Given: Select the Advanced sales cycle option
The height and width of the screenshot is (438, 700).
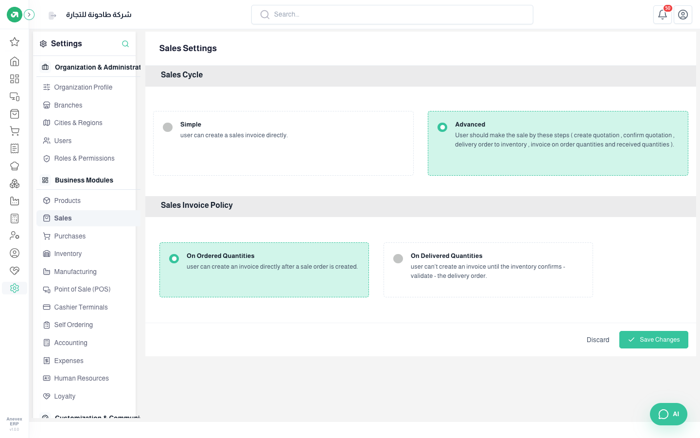Looking at the screenshot, I should (558, 143).
